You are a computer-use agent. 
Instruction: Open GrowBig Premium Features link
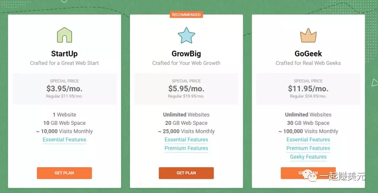coord(186,148)
